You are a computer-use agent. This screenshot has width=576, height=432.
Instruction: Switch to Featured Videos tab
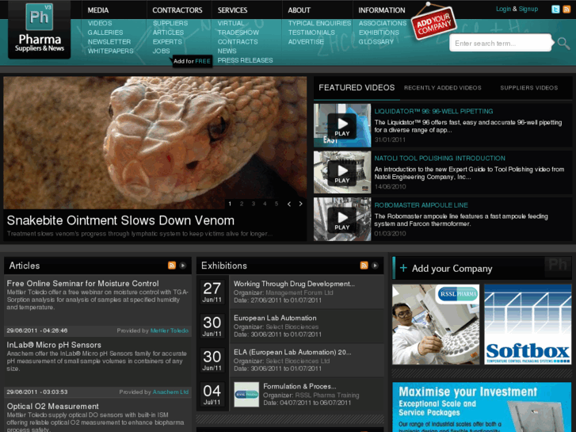click(x=357, y=88)
